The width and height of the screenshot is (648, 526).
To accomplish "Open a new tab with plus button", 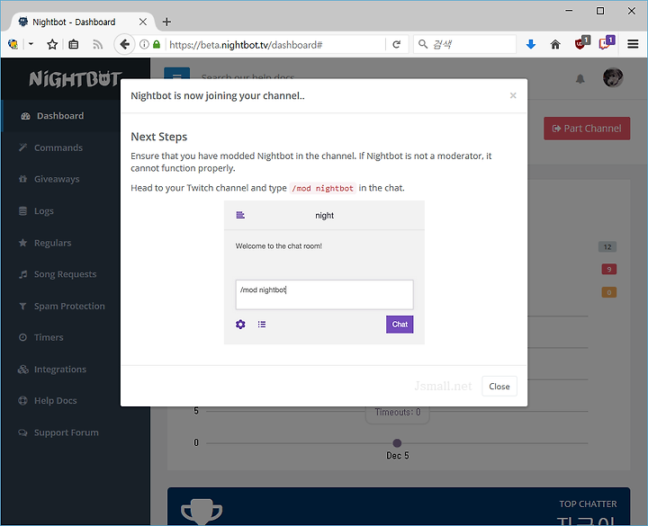I will (166, 22).
